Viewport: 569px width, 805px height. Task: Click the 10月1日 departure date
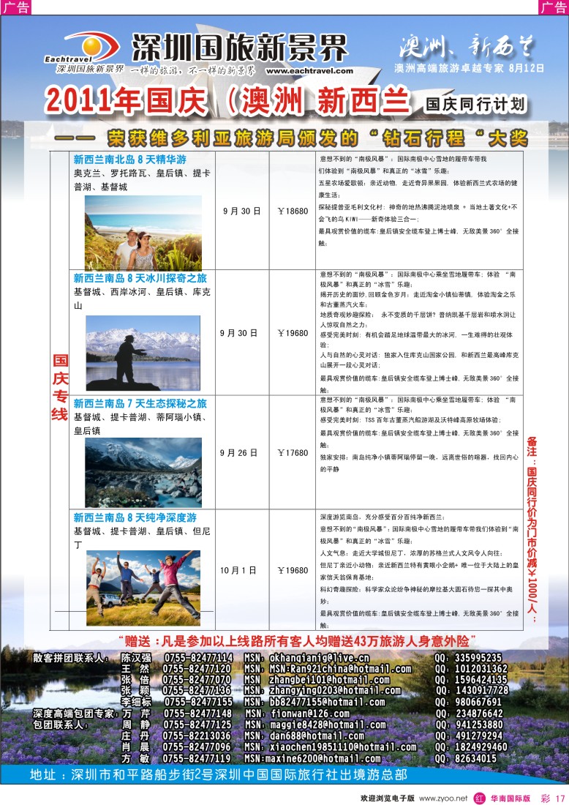tap(238, 570)
